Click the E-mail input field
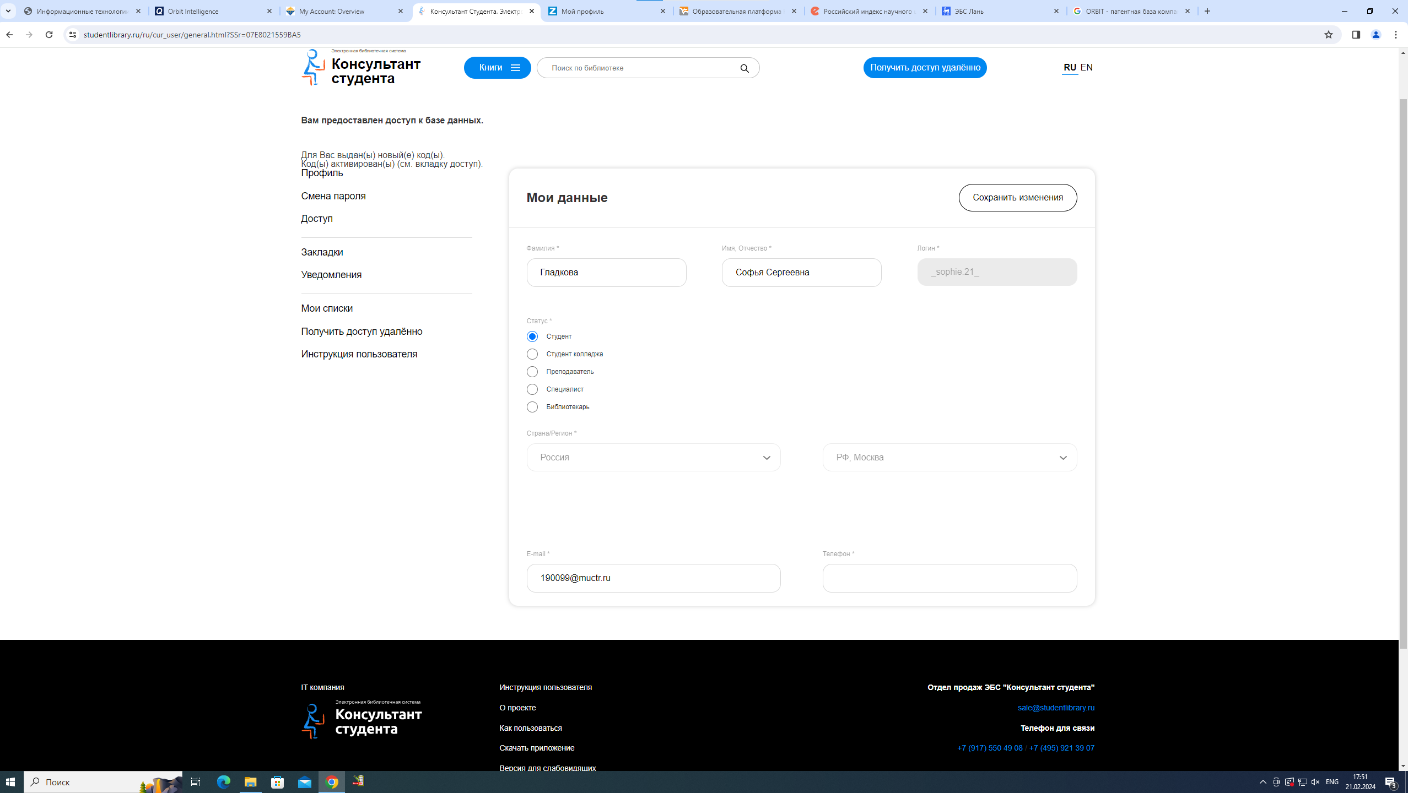This screenshot has height=793, width=1408. [x=654, y=578]
